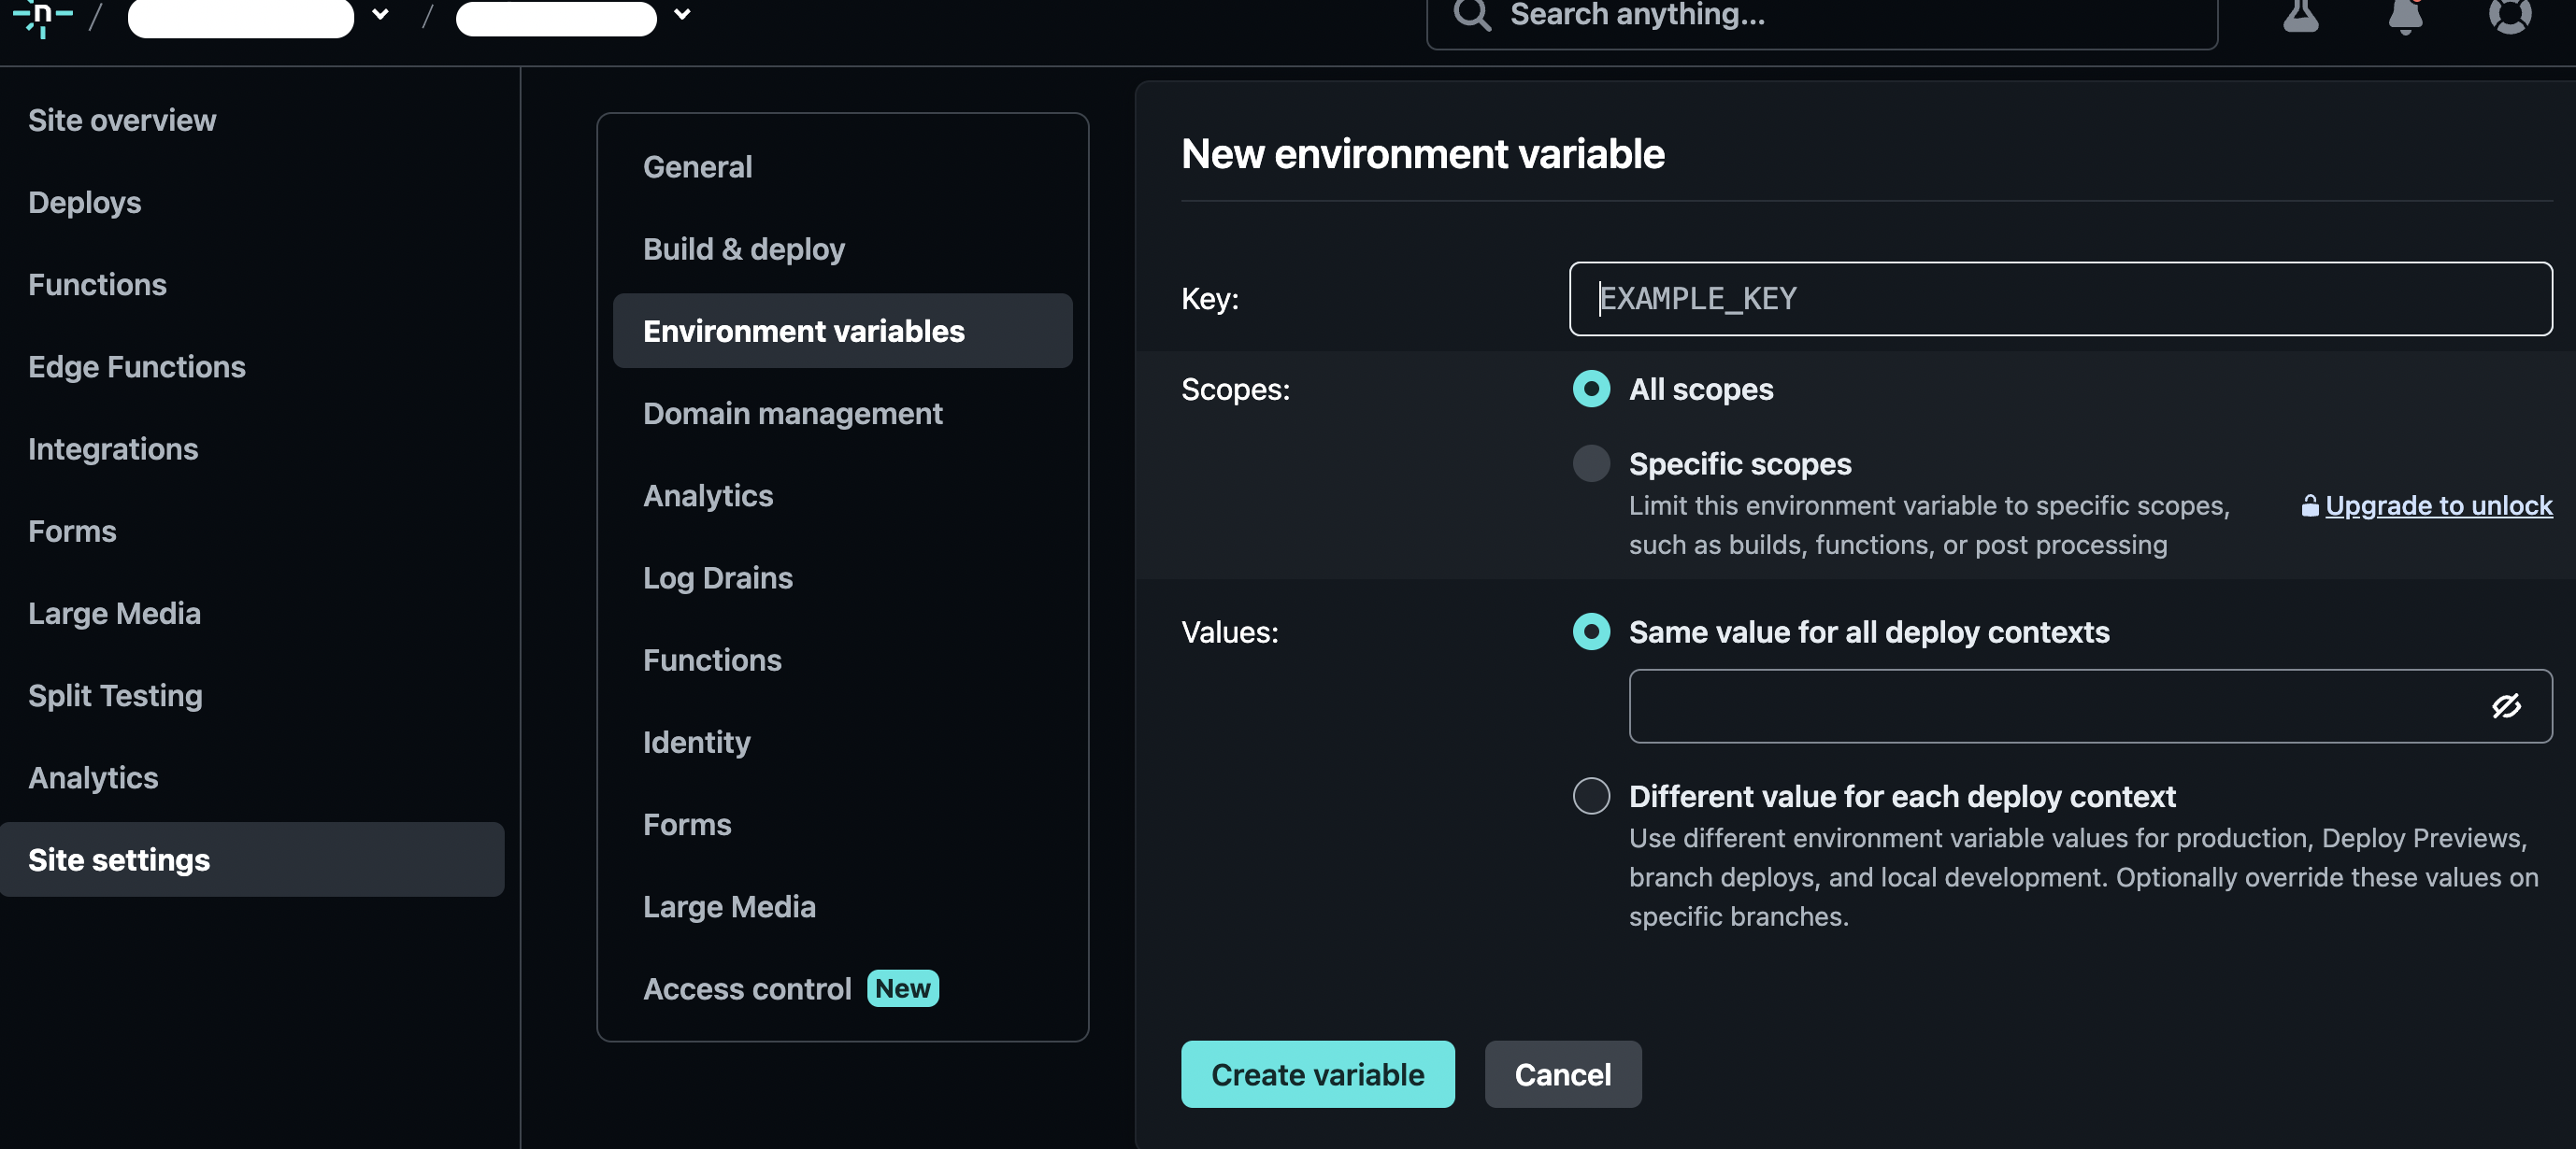Choose Different value for each deploy context
Image resolution: width=2576 pixels, height=1149 pixels.
pyautogui.click(x=1591, y=796)
